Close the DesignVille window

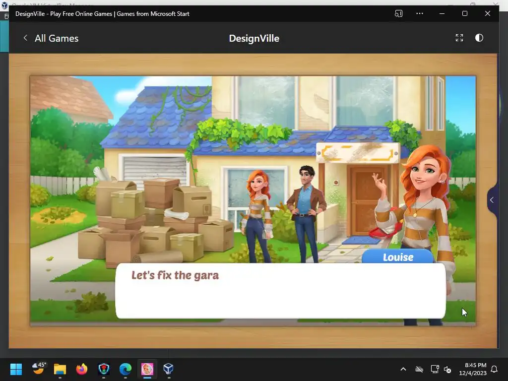pyautogui.click(x=487, y=13)
